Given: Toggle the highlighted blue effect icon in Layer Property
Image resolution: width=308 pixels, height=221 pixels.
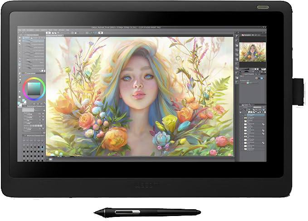Looking at the screenshot, I should (262, 78).
